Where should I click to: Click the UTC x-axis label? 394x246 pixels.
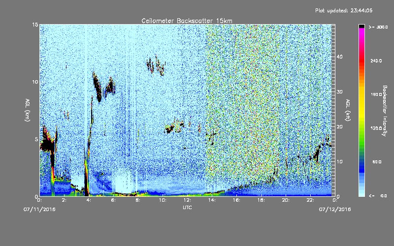tap(187, 207)
